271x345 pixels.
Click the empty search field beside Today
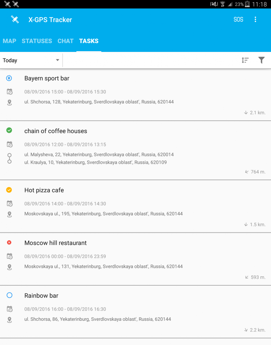tap(148, 60)
